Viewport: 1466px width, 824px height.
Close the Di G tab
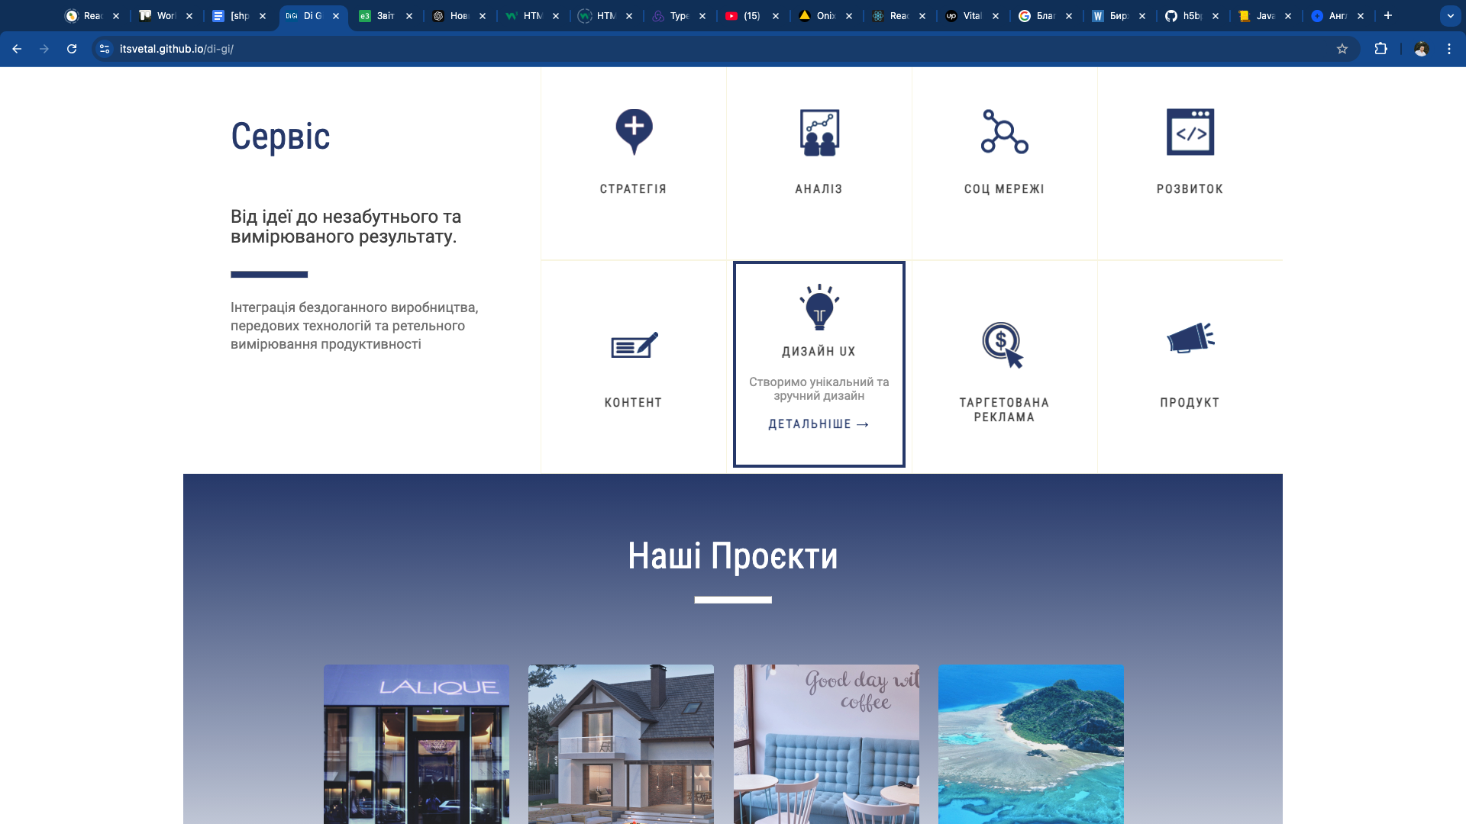tap(336, 15)
